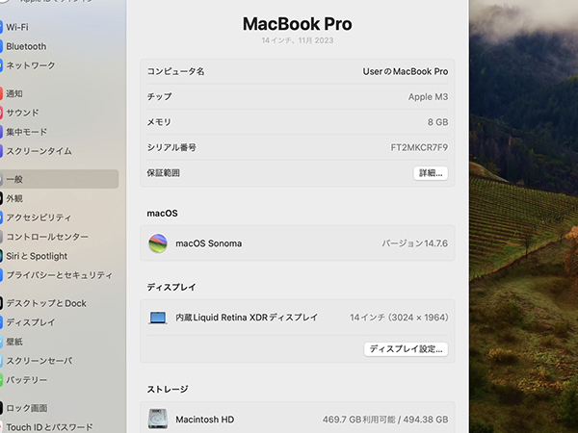The width and height of the screenshot is (578, 433).
Task: Click バージョン14.7.6 text
Action: pos(414,243)
